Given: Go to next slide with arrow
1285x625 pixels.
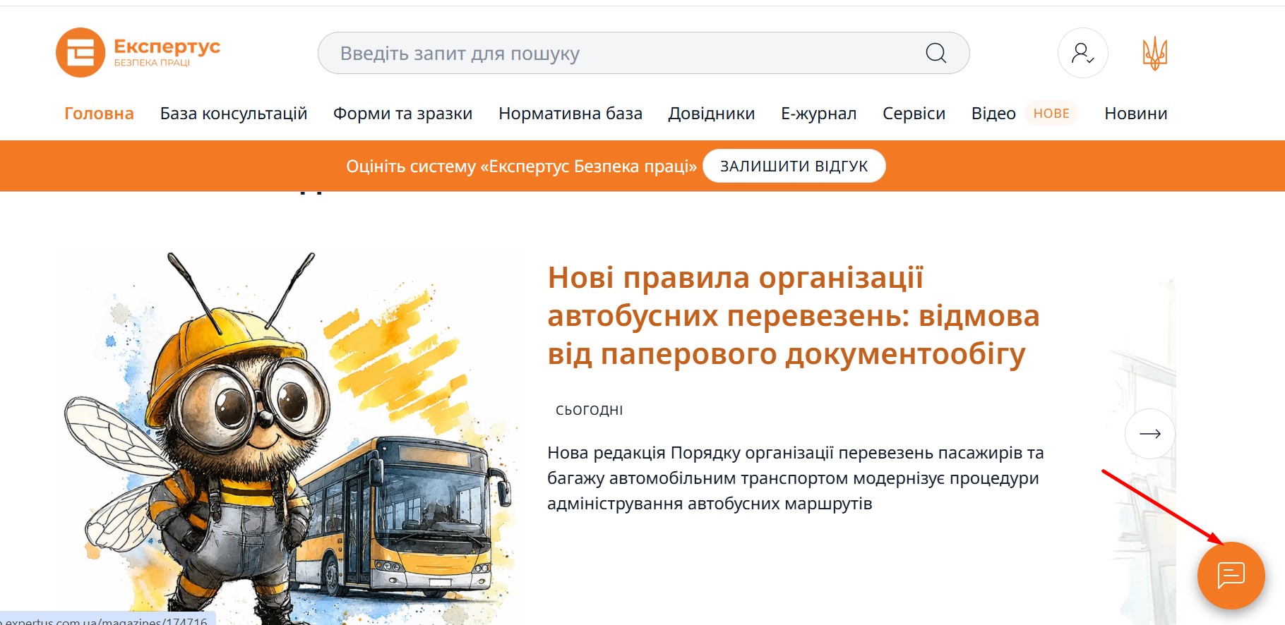Looking at the screenshot, I should [1149, 434].
